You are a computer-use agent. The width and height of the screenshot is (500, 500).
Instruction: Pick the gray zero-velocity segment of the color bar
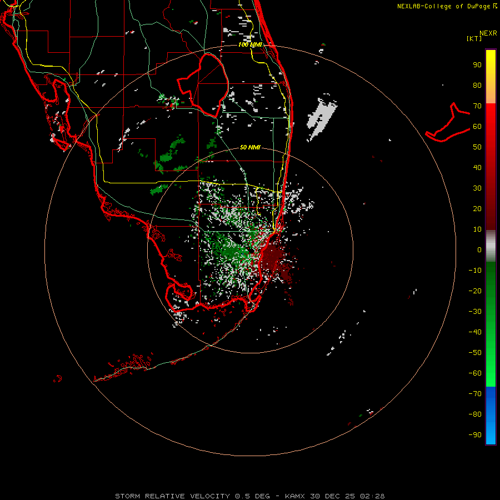coord(491,247)
